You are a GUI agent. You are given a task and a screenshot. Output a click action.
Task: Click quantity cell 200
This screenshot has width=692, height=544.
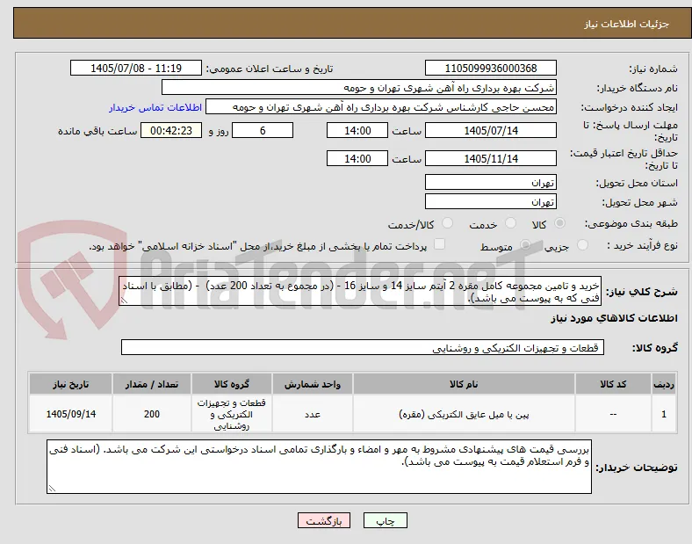(x=152, y=414)
